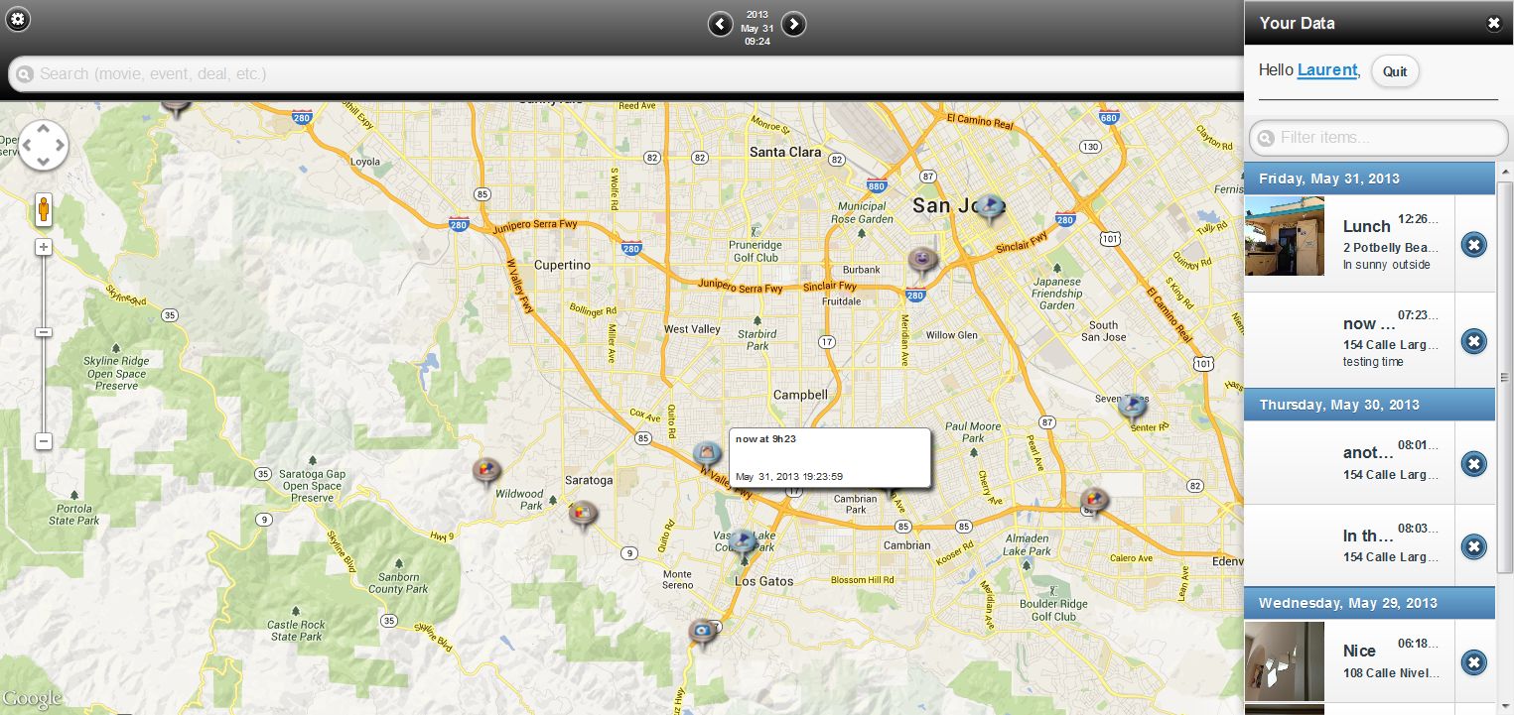Click the Your Data list scrollbar

point(1504,377)
